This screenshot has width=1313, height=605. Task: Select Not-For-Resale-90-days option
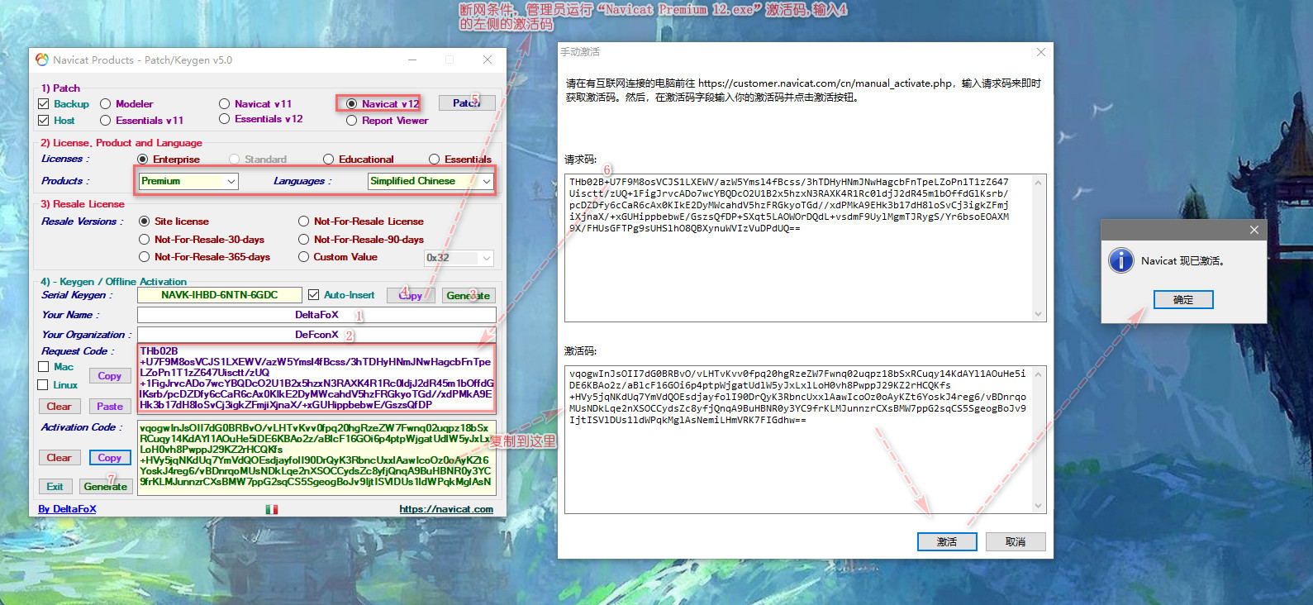pyautogui.click(x=304, y=239)
